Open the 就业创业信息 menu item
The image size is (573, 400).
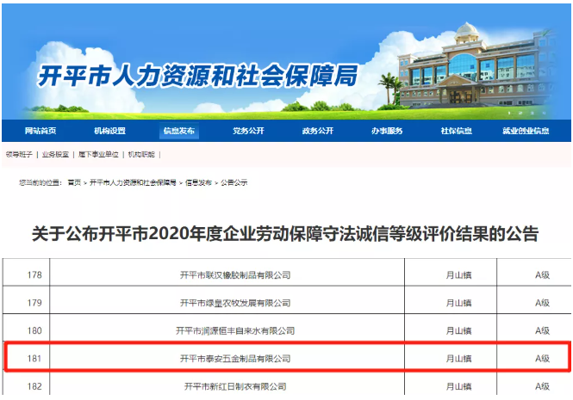(x=526, y=131)
